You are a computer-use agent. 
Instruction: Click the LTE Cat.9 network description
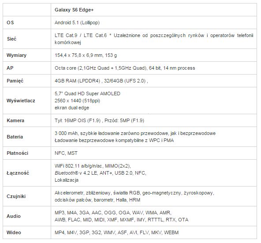(x=154, y=39)
